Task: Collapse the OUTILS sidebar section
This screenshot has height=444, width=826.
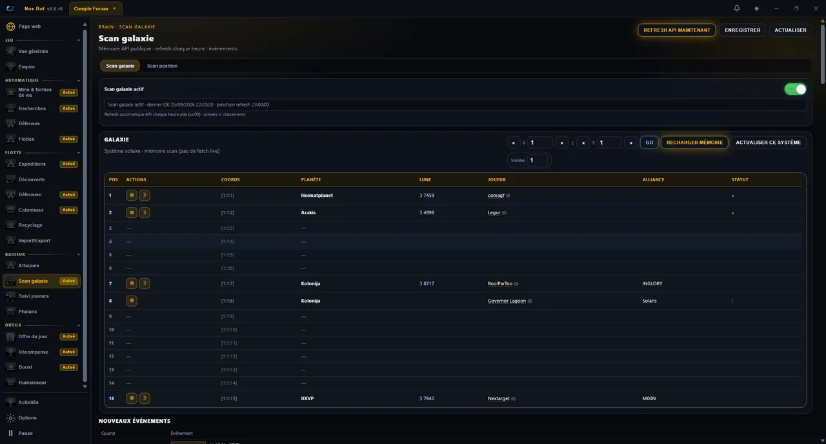Action: point(79,325)
